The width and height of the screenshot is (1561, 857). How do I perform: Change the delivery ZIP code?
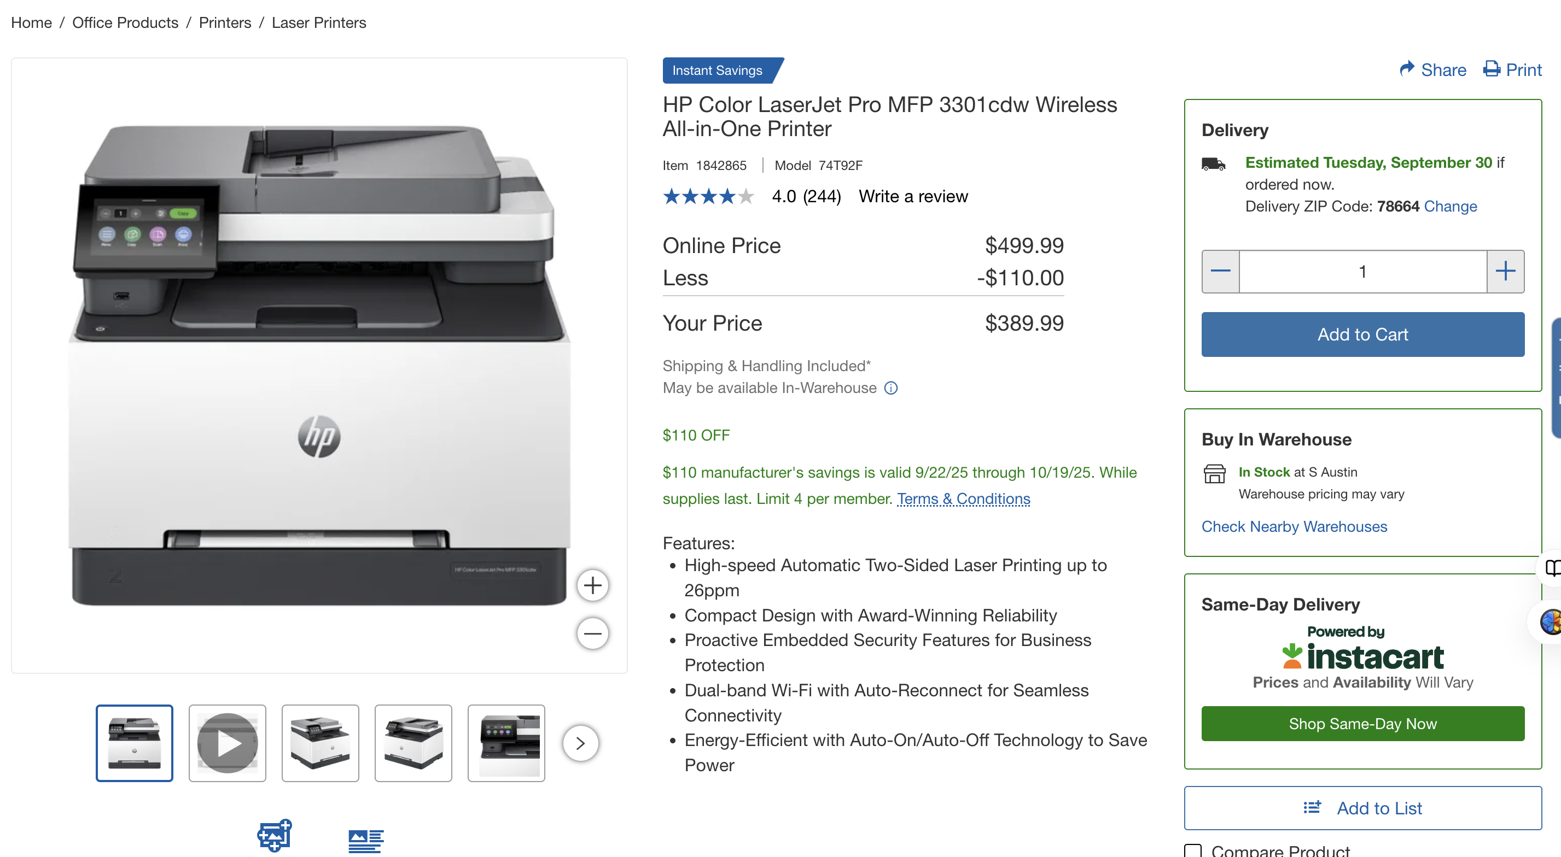(x=1450, y=207)
